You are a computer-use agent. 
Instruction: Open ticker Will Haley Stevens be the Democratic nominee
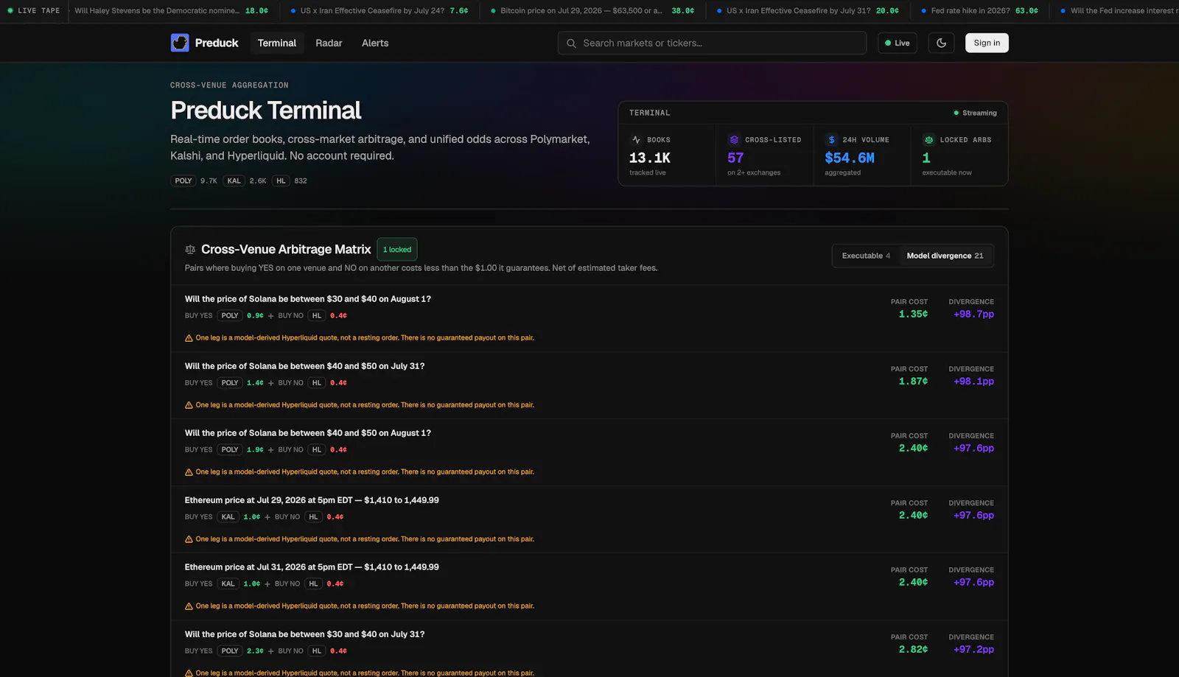171,11
